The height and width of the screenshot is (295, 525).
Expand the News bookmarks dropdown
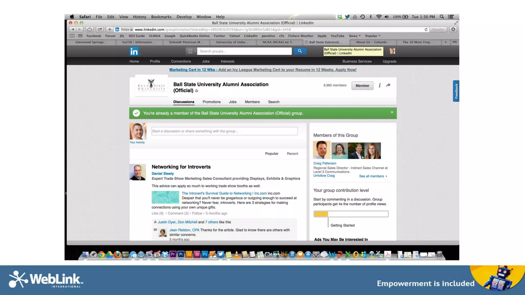pyautogui.click(x=355, y=36)
